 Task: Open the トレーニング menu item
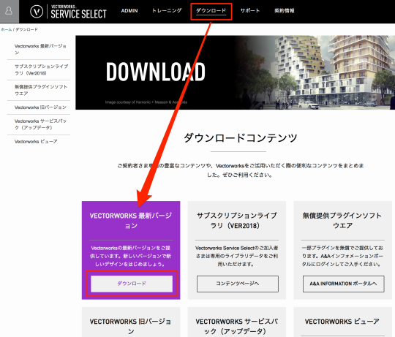tap(167, 10)
